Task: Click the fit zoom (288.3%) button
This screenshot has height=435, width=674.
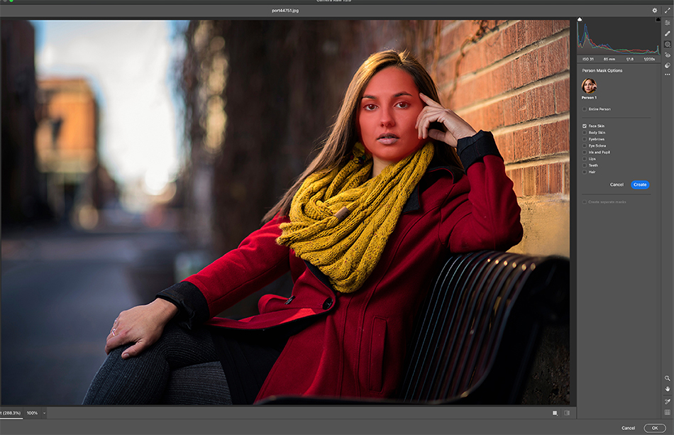Action: pos(11,413)
